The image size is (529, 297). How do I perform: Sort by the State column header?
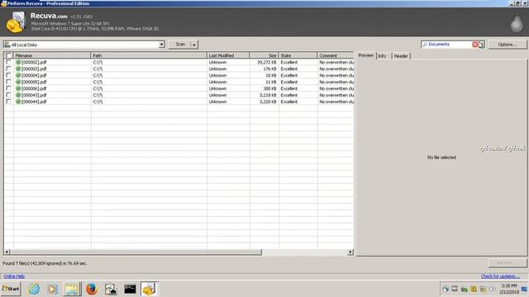click(298, 55)
